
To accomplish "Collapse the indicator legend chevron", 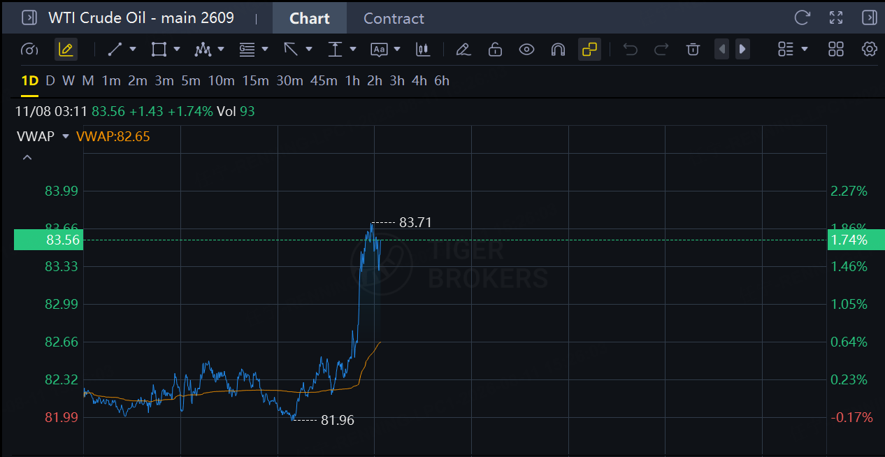I will pyautogui.click(x=27, y=158).
